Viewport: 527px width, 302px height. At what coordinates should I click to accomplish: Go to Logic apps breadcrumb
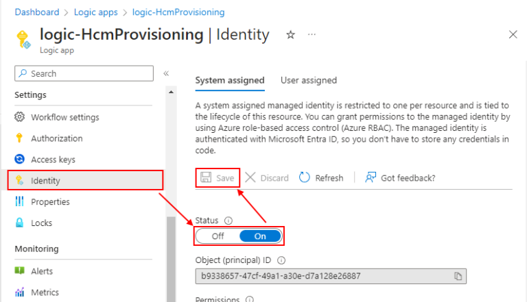click(96, 12)
